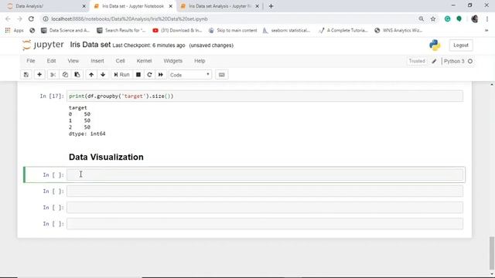This screenshot has width=495, height=278.
Task: Click the active empty cell below Data Visualization
Action: [265, 175]
